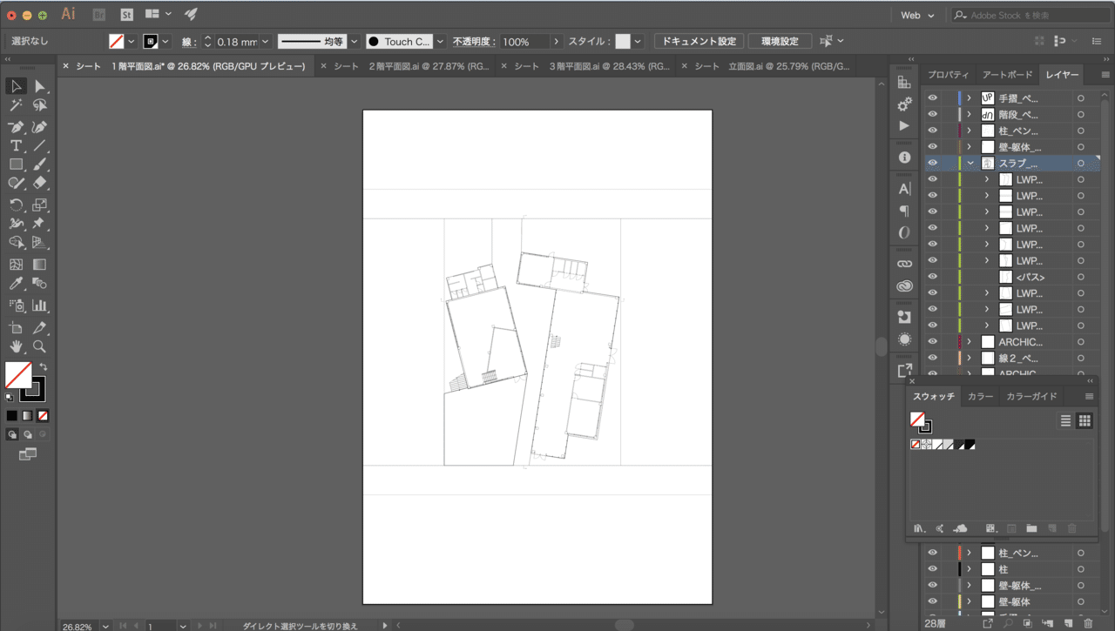Select the Eraser tool
The height and width of the screenshot is (631, 1115).
[39, 183]
